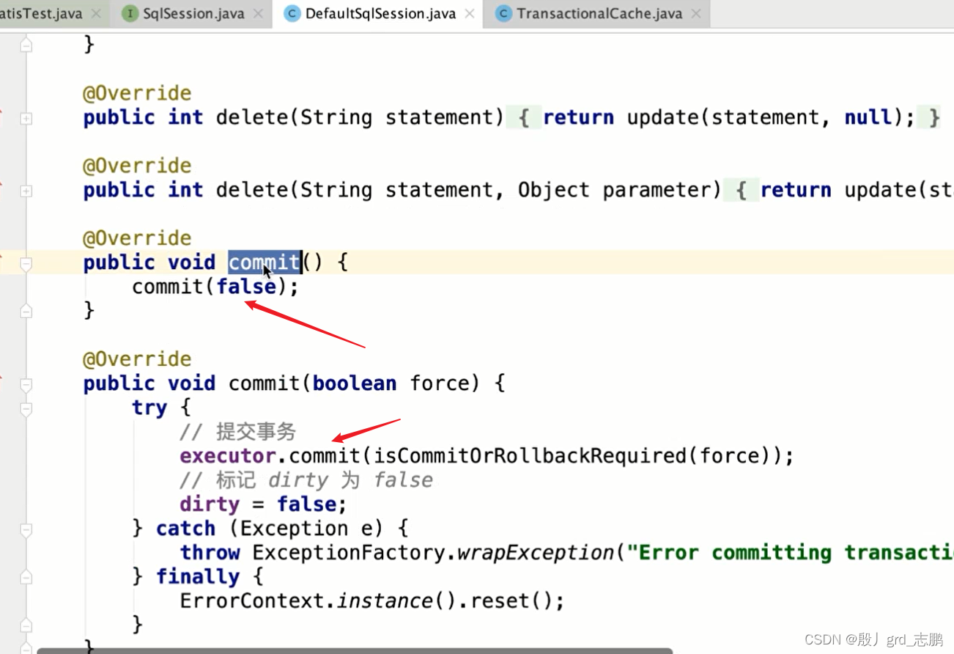Image resolution: width=954 pixels, height=654 pixels.
Task: Click fold end marker of finally block
Action: coord(26,625)
